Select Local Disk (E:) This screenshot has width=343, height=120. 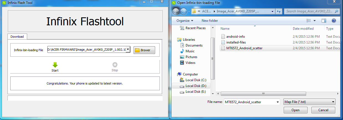pyautogui.click(x=196, y=92)
